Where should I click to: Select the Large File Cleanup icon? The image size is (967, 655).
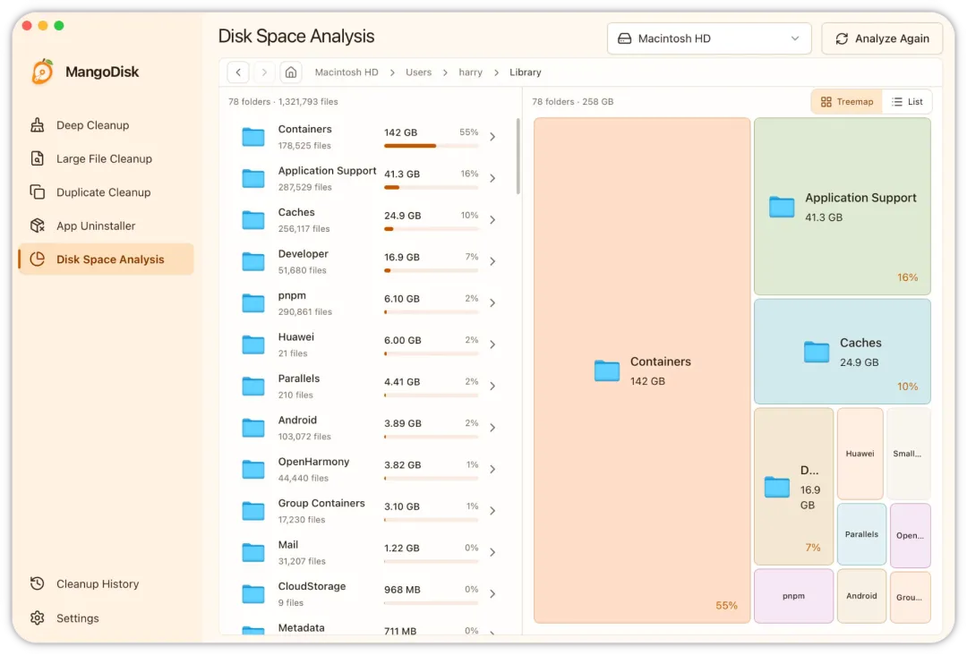37,158
